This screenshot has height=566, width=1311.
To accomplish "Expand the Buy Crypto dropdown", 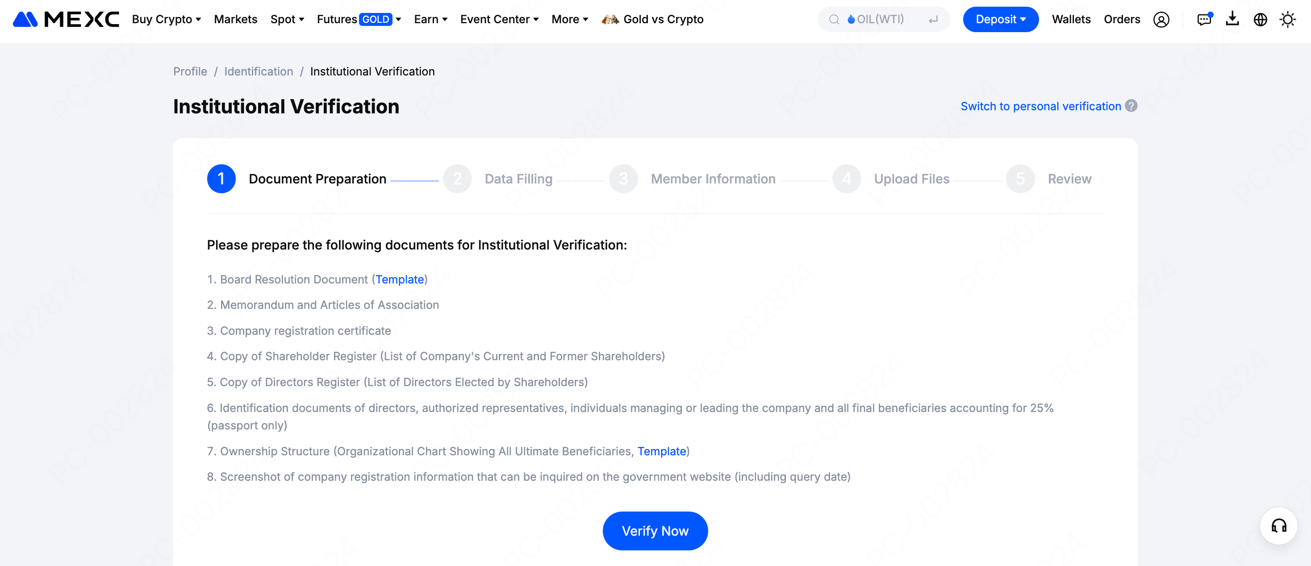I will coord(167,19).
